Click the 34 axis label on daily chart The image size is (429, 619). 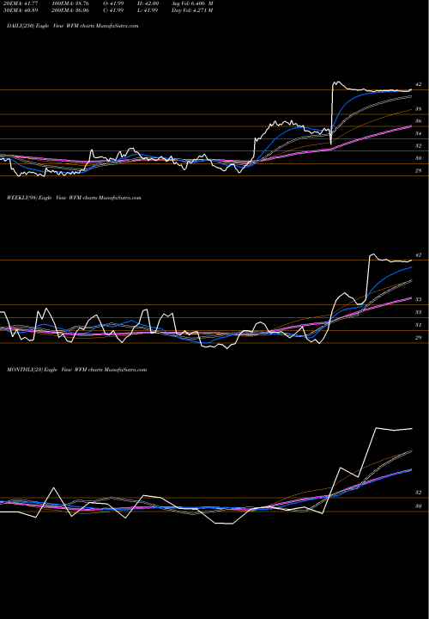tap(419, 134)
